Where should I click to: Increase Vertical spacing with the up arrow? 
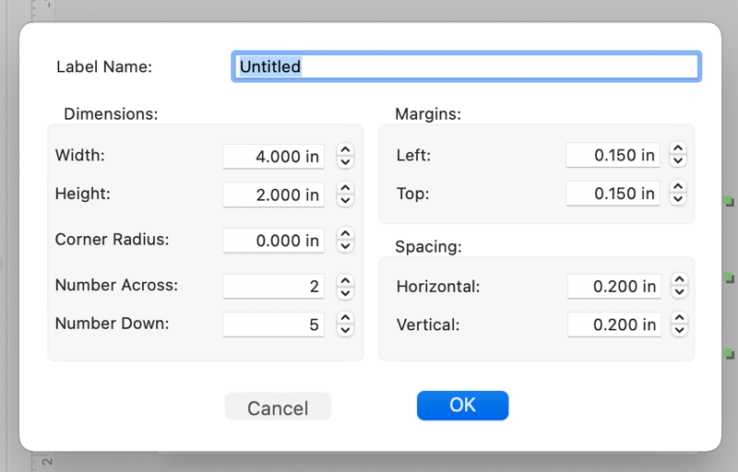click(x=679, y=318)
